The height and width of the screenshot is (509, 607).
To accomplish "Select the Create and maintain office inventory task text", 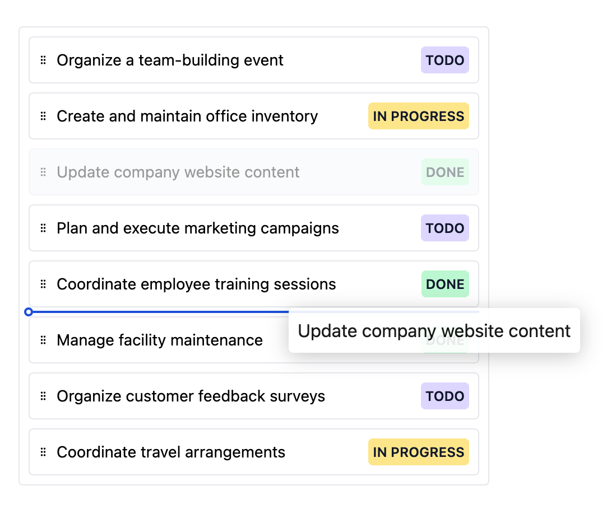I will click(187, 116).
